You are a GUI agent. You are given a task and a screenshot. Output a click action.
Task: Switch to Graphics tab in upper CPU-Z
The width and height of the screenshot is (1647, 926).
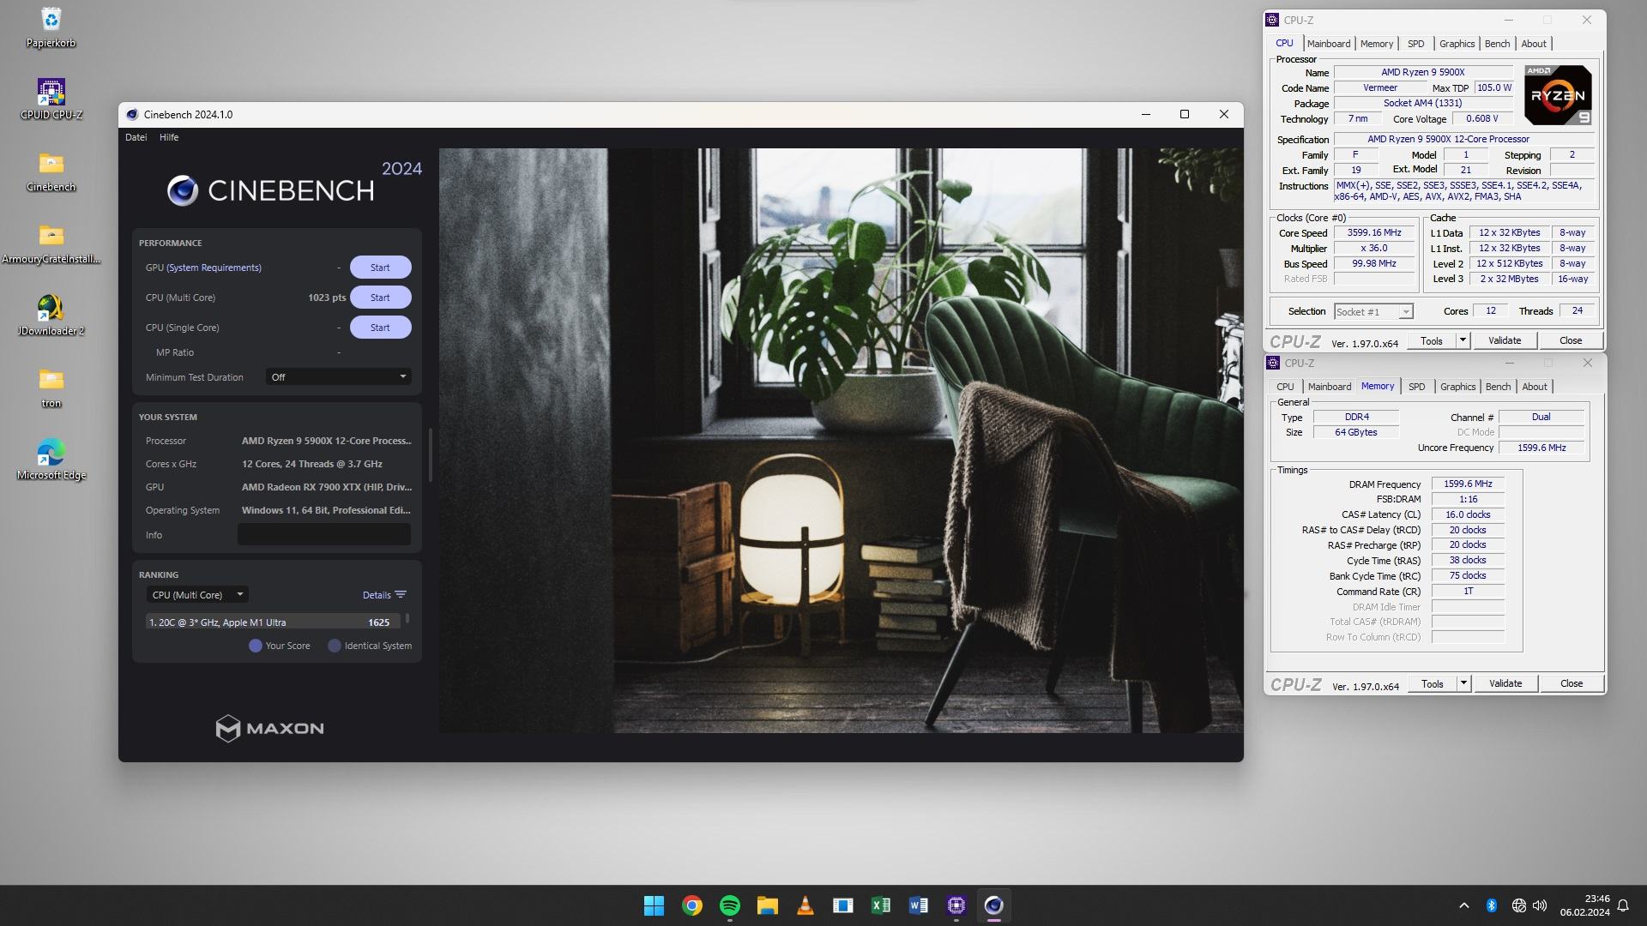[1457, 44]
